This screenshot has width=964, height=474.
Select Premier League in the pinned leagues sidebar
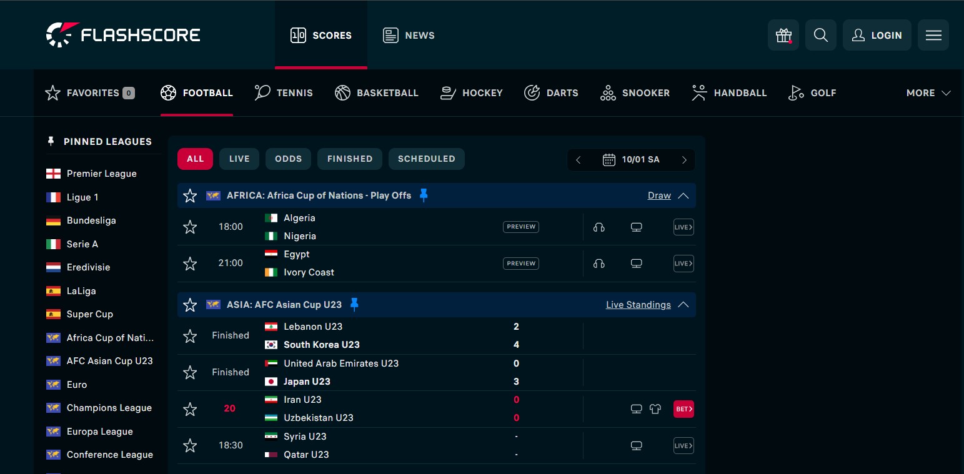coord(101,173)
